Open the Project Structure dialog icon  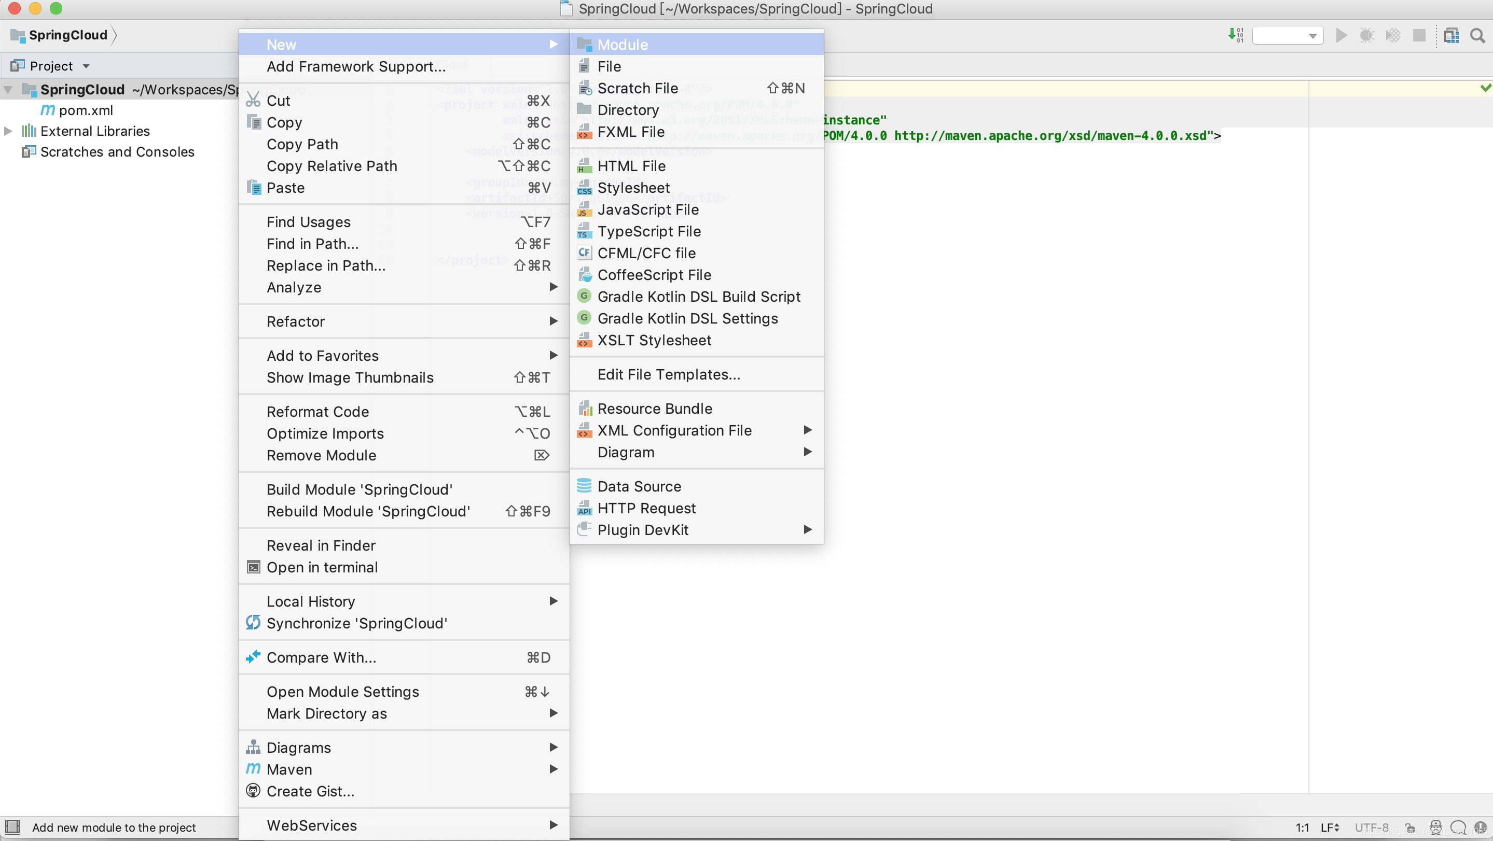point(1451,35)
